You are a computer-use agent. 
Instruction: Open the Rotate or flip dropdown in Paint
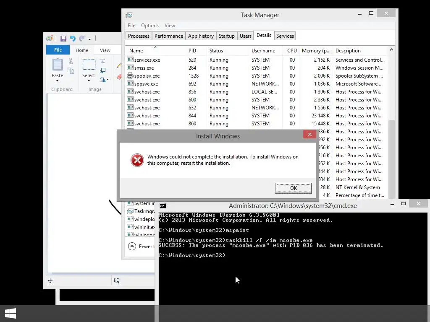104,80
